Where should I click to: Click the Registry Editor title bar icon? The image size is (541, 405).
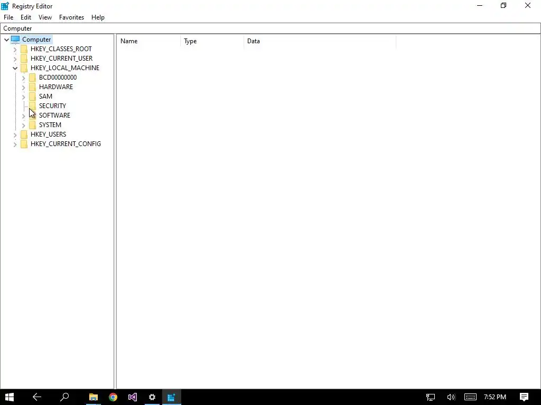5,6
